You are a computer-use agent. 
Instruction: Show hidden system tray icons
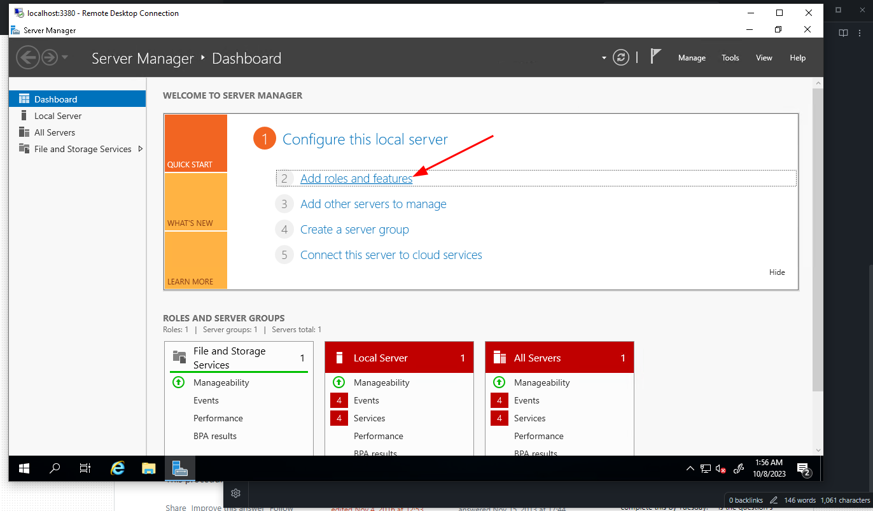[690, 469]
